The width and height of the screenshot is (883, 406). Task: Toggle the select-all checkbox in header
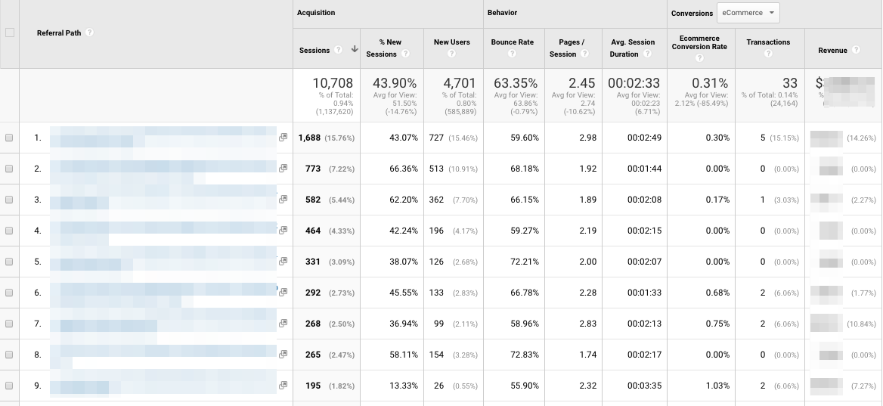(10, 33)
